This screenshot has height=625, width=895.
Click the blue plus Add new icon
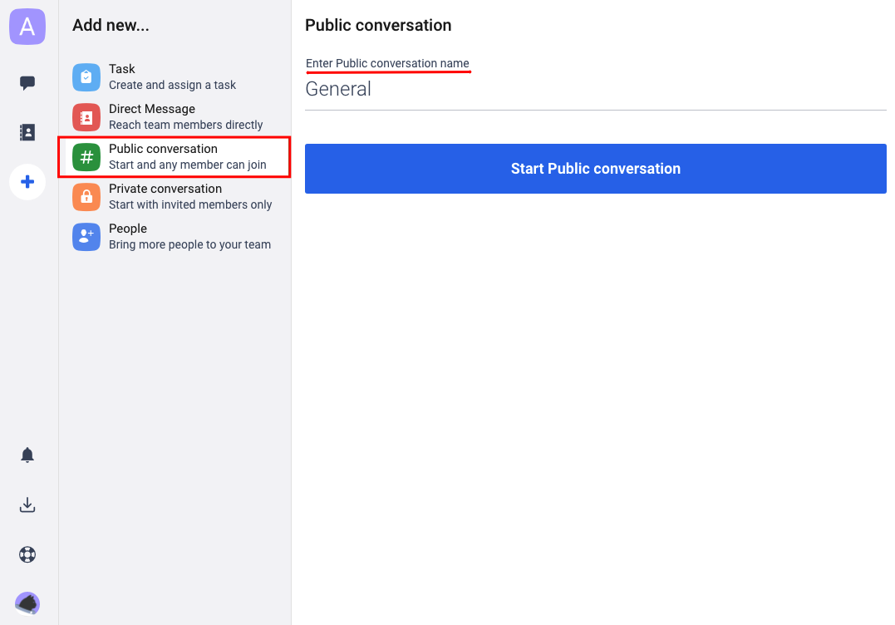coord(27,182)
